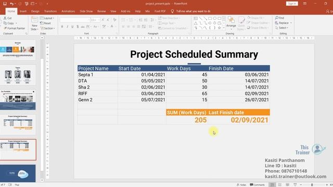The height and width of the screenshot is (187, 333).
Task: Switch to Reading View in status bar
Action: (287, 185)
